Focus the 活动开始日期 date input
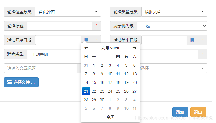The width and height of the screenshot is (216, 123). coord(58,40)
